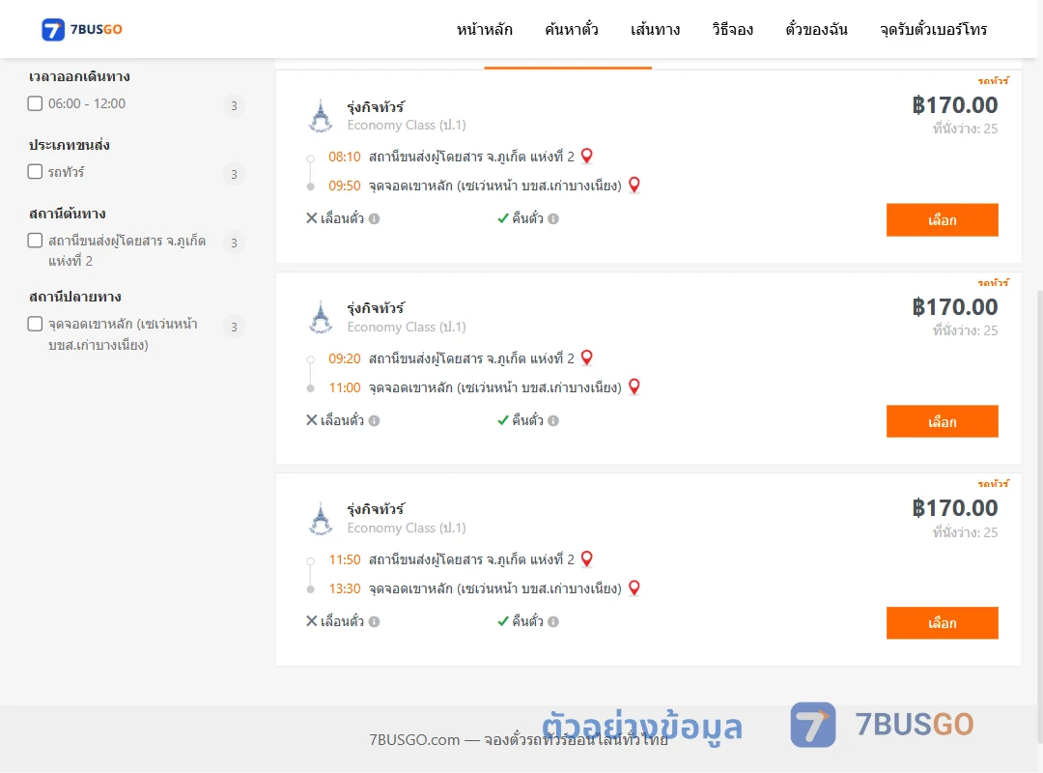Open map pin for 09:50 arrival stop
Image resolution: width=1043 pixels, height=773 pixels.
tap(634, 186)
